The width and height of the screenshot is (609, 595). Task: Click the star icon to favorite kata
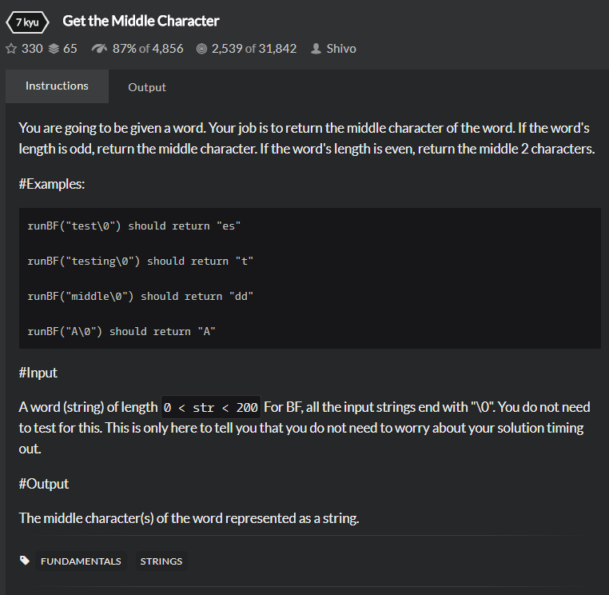[x=11, y=49]
